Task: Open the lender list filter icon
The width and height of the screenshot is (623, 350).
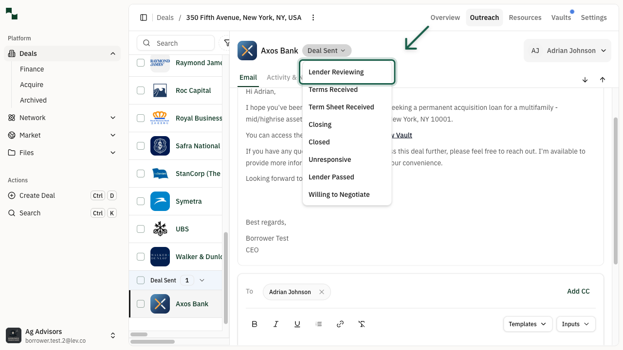Action: click(x=227, y=43)
